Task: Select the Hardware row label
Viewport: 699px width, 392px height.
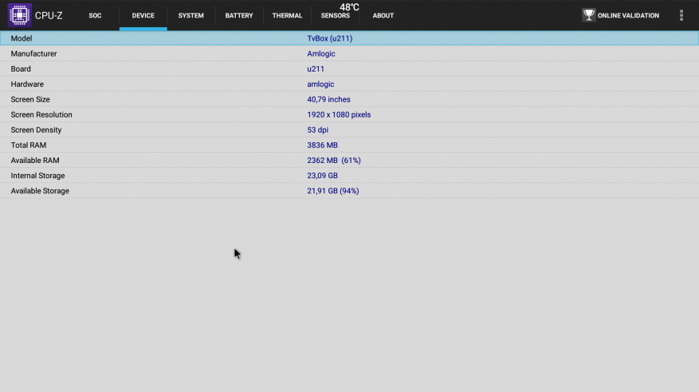Action: tap(27, 84)
